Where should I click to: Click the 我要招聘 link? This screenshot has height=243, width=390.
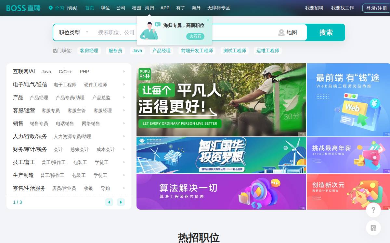pyautogui.click(x=314, y=8)
